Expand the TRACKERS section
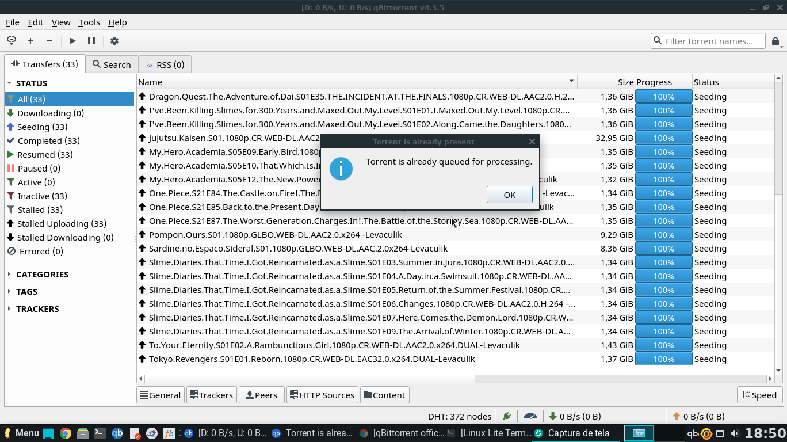Screen dimensions: 787x442 click(9, 309)
